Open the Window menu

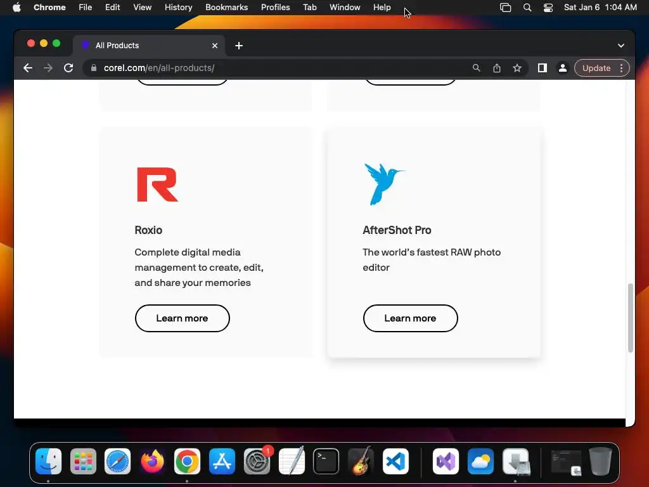pyautogui.click(x=345, y=8)
